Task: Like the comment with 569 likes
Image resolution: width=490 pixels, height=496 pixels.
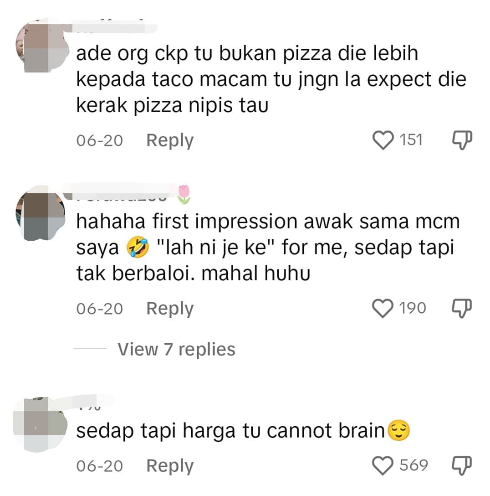Action: click(383, 465)
